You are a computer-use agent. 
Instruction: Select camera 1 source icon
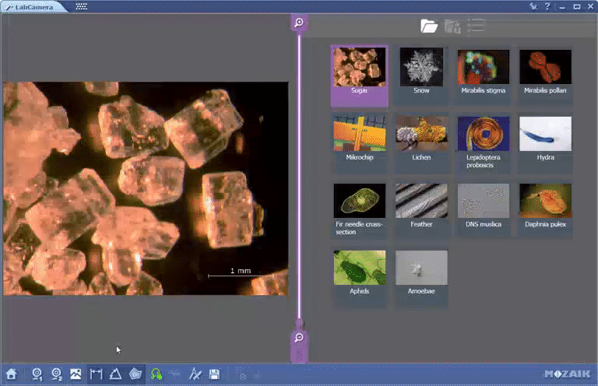tap(36, 374)
